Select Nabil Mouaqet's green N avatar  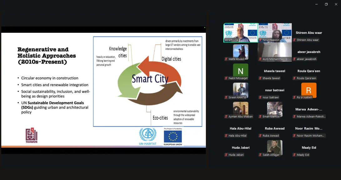pyautogui.click(x=241, y=71)
